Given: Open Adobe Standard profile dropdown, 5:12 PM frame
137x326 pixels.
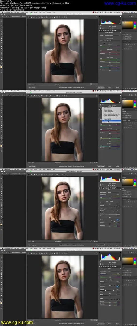Looking at the screenshot, I should point(112,41).
